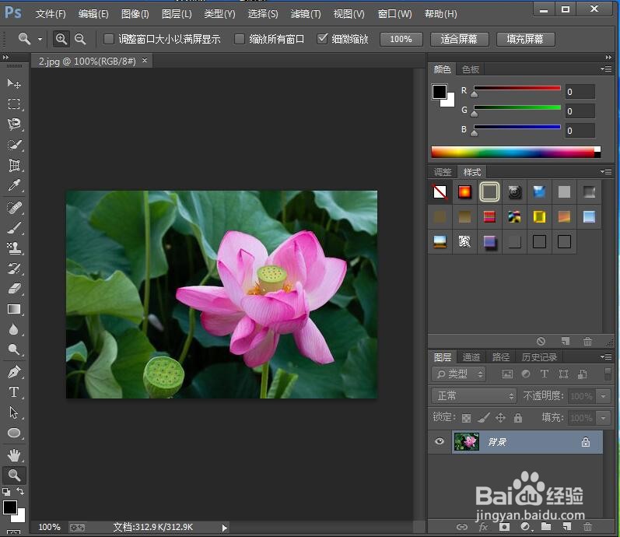Image resolution: width=620 pixels, height=537 pixels.
Task: Select the Clone Stamp tool
Action: coord(14,248)
